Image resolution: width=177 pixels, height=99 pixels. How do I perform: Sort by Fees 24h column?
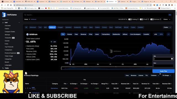[115, 84]
